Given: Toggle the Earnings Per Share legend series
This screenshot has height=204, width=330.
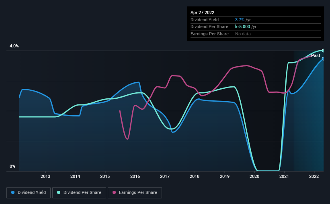Looking at the screenshot, I should click(x=135, y=193).
